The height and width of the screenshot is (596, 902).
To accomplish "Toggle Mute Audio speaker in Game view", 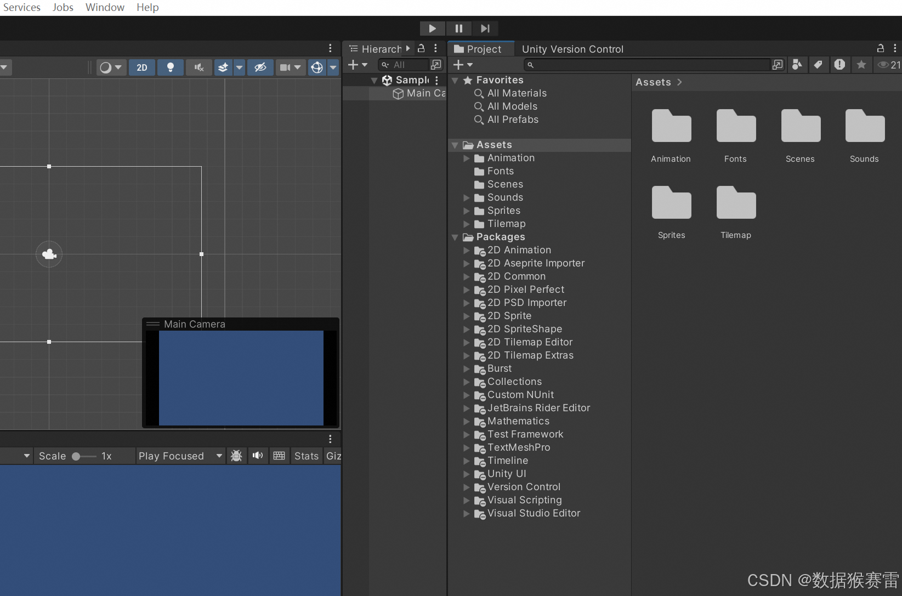I will (258, 456).
